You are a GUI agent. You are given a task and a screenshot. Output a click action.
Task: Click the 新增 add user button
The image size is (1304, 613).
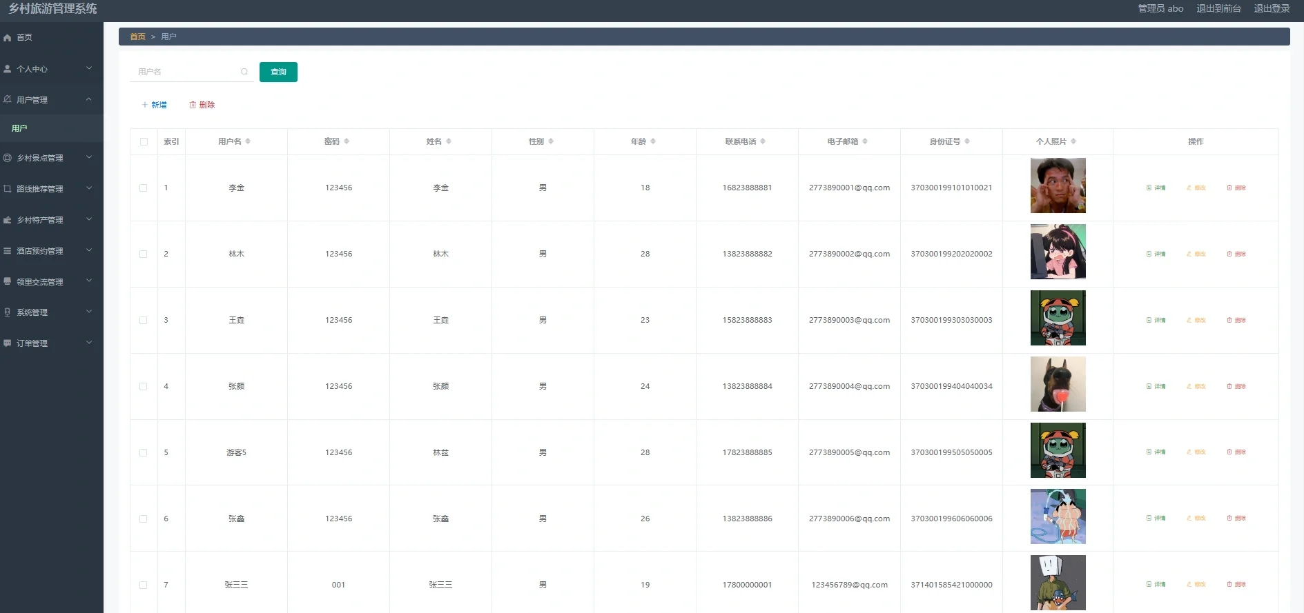tap(154, 105)
